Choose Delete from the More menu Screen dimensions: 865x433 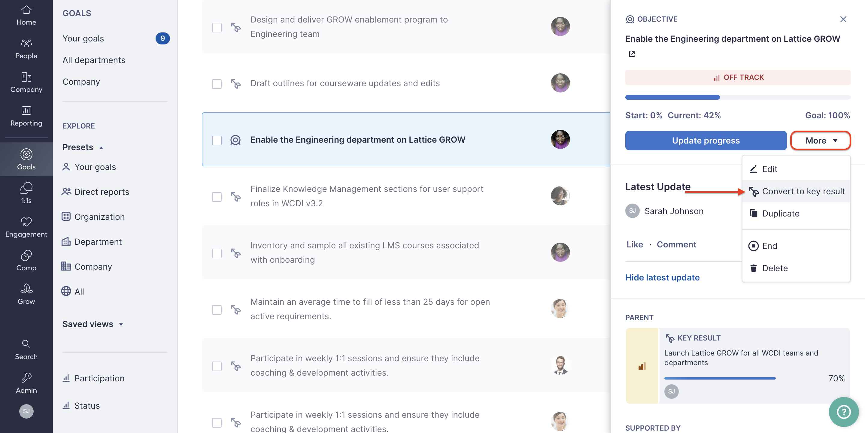[796, 268]
